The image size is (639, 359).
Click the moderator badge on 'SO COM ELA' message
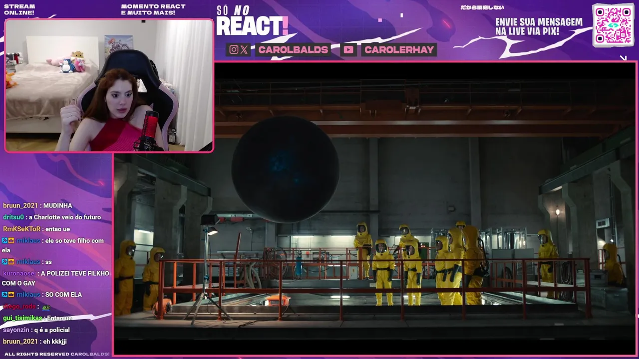(4, 295)
